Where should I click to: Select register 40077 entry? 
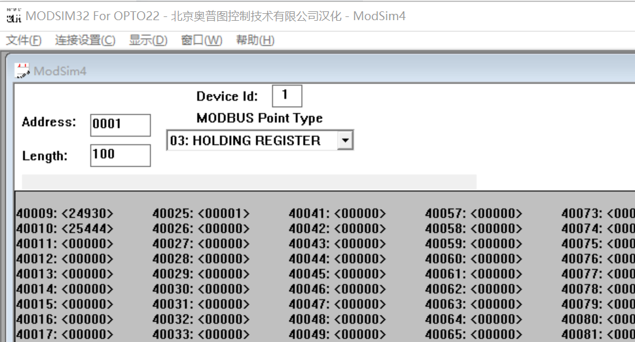(598, 274)
